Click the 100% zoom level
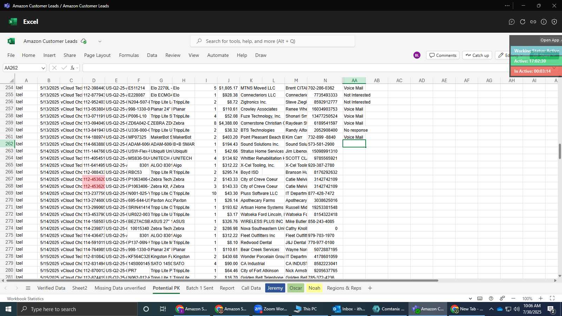 coord(527,299)
